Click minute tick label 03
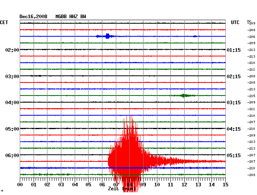The image size is (257, 195). [x=61, y=184]
